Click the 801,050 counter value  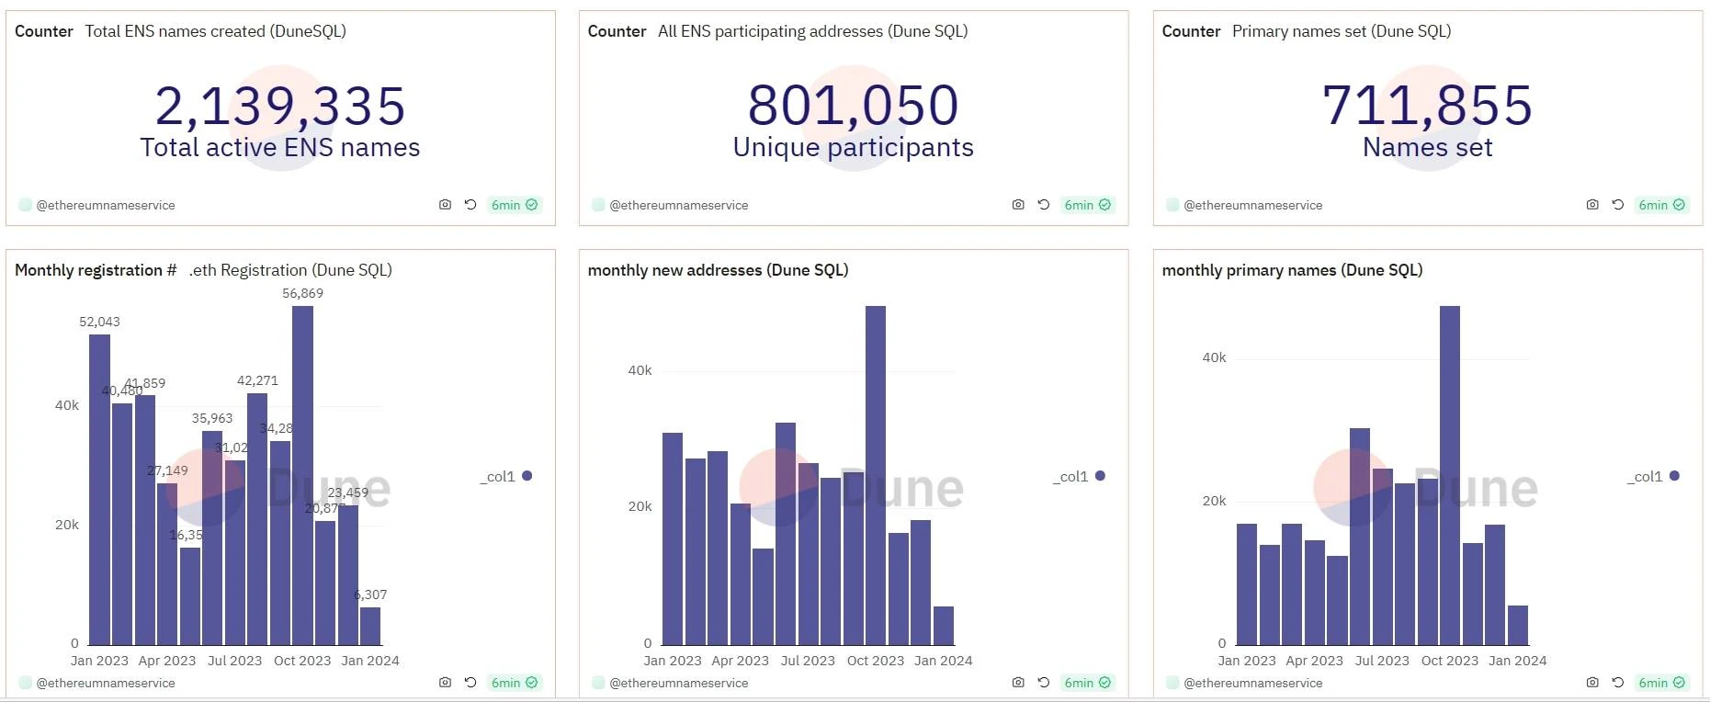pyautogui.click(x=854, y=106)
